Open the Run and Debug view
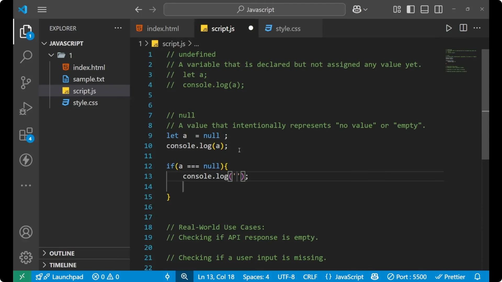Screen dimensions: 502x282 [x=26, y=108]
